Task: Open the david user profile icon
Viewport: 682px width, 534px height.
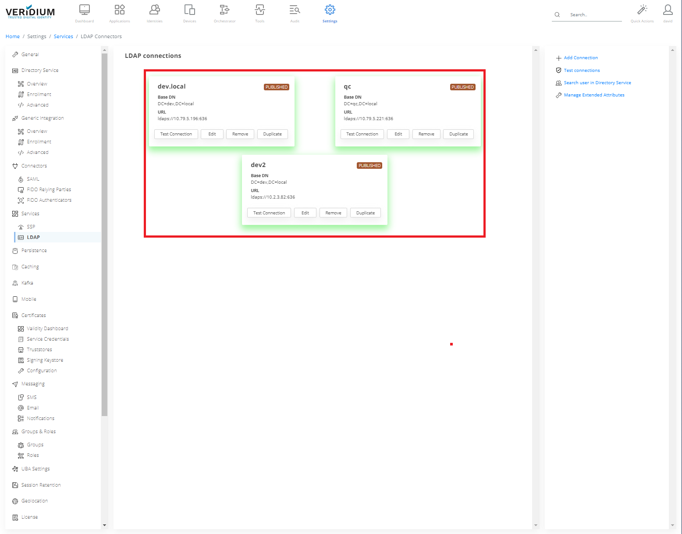Action: click(x=668, y=10)
